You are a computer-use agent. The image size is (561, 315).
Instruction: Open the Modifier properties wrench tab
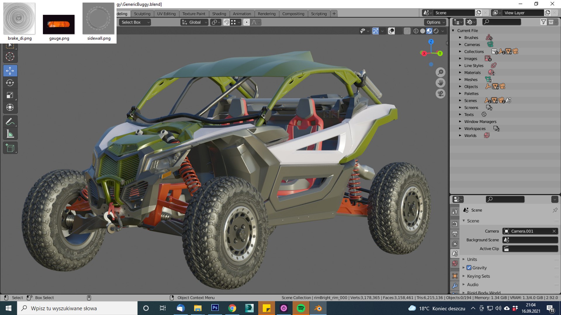click(455, 286)
